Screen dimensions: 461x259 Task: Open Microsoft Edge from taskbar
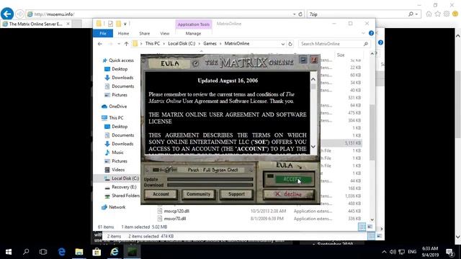pyautogui.click(x=61, y=252)
